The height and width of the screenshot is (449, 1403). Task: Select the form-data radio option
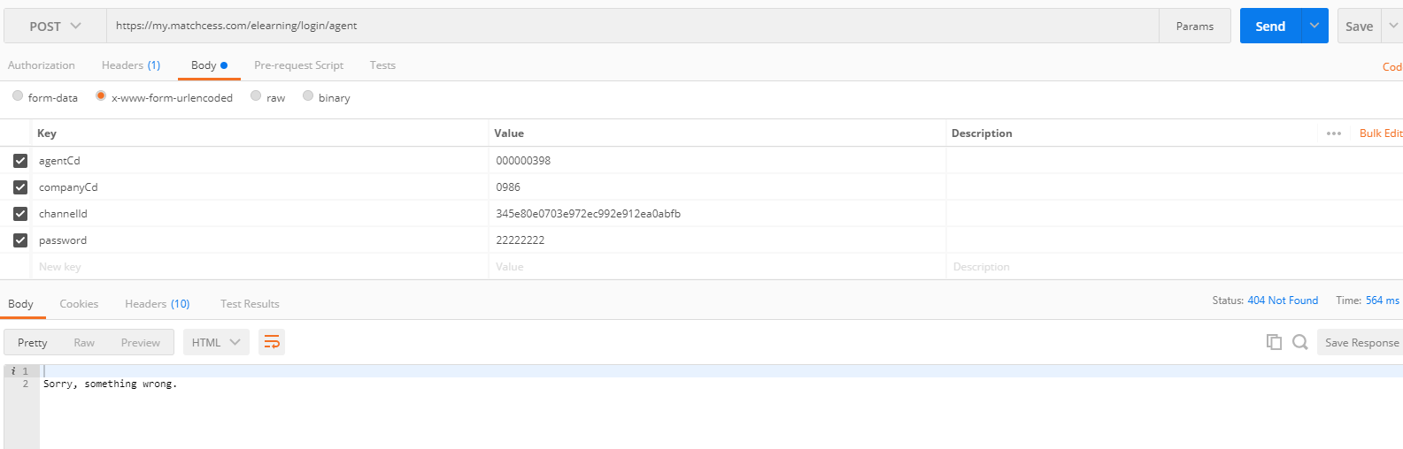click(18, 96)
